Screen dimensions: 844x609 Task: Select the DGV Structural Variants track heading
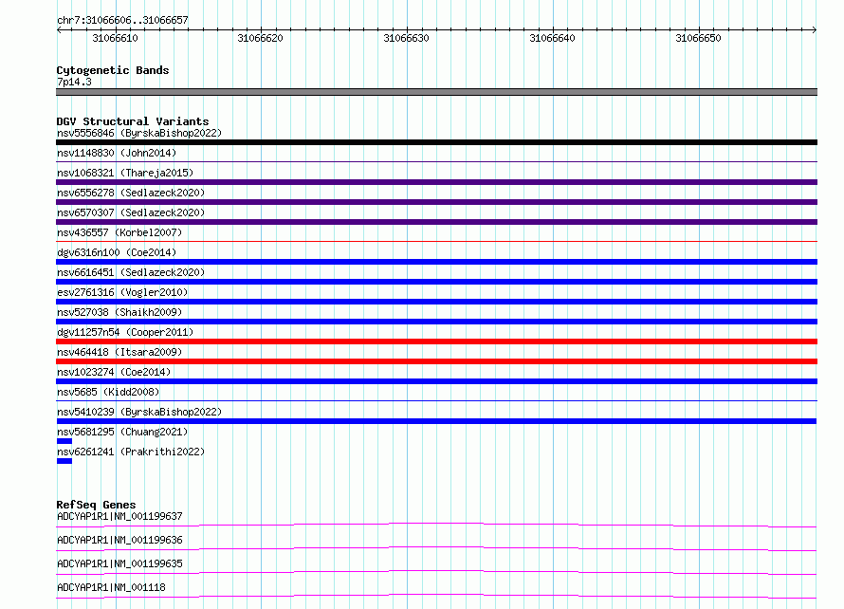pyautogui.click(x=133, y=121)
